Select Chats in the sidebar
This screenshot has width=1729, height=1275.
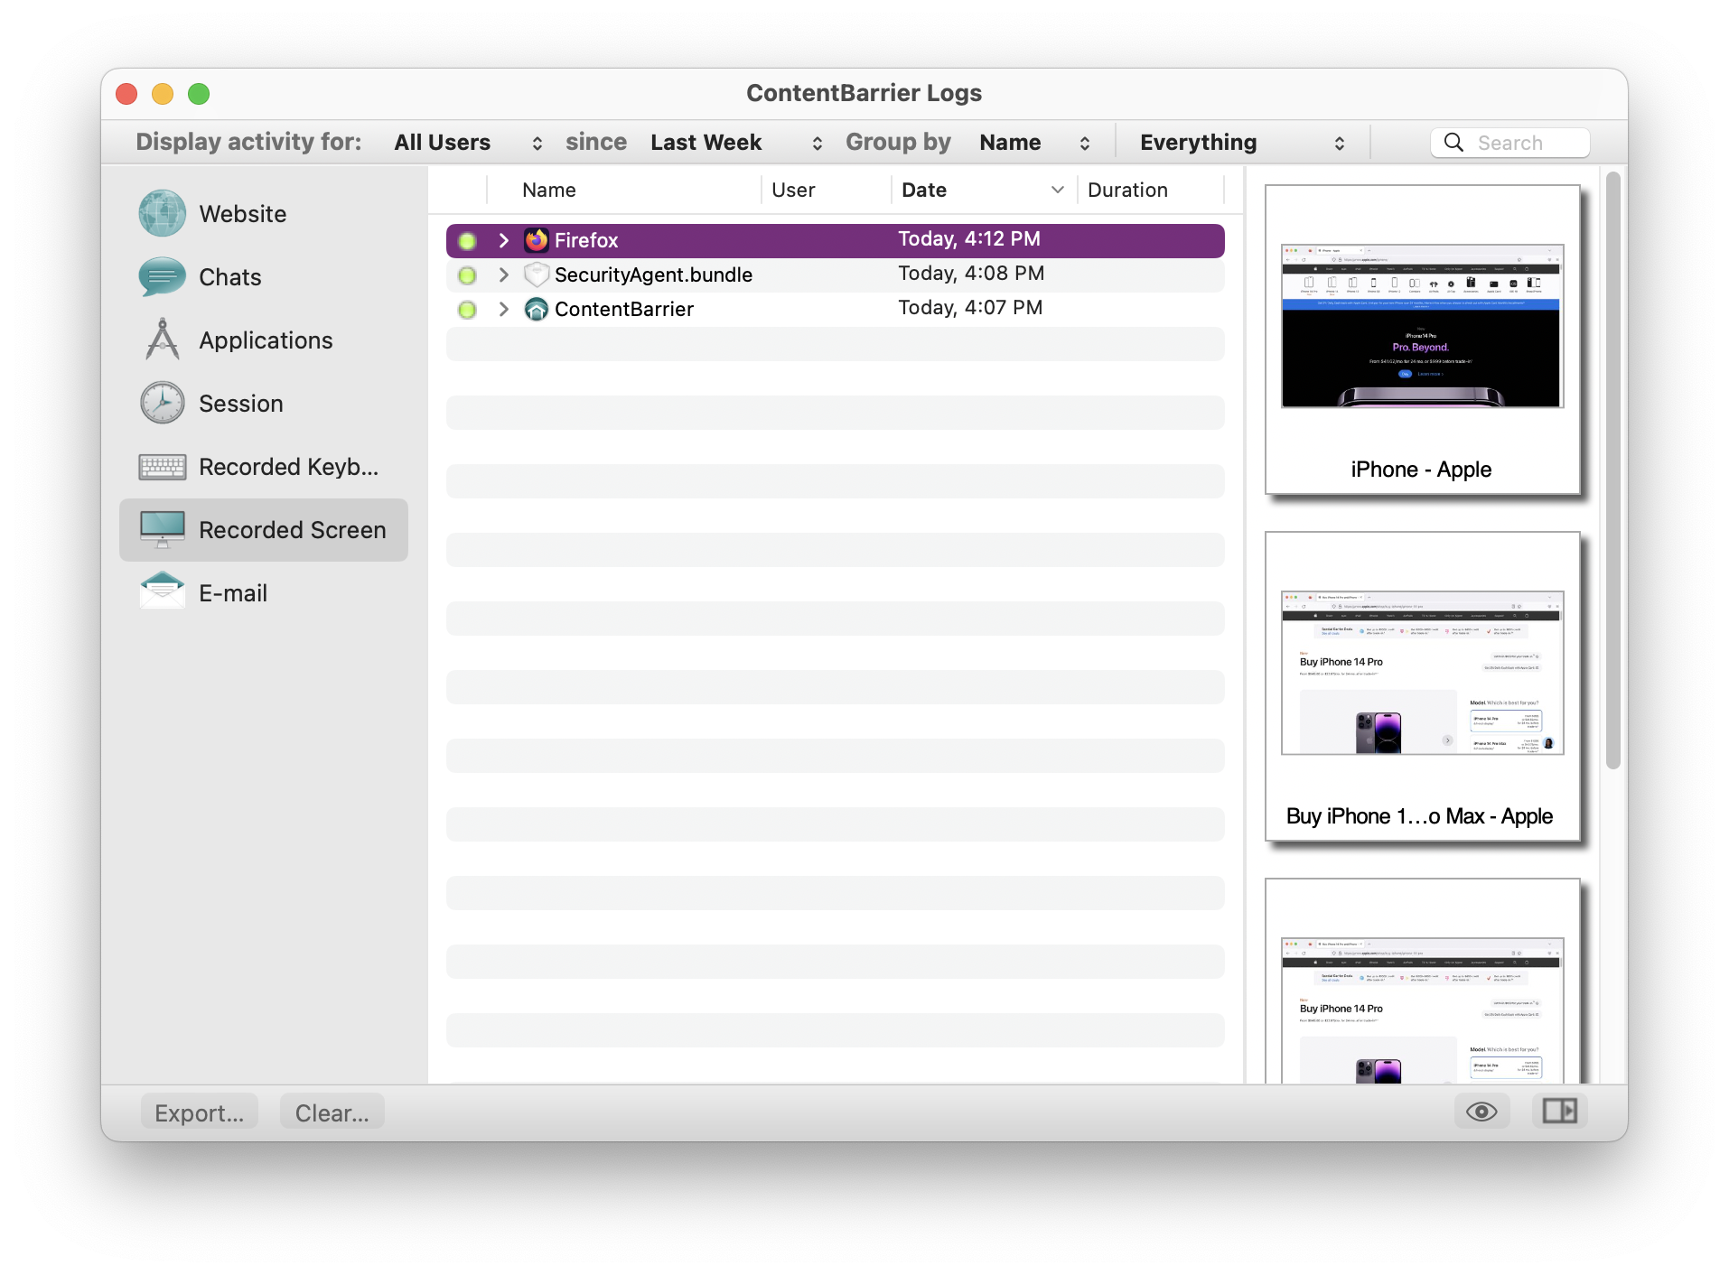(x=264, y=277)
